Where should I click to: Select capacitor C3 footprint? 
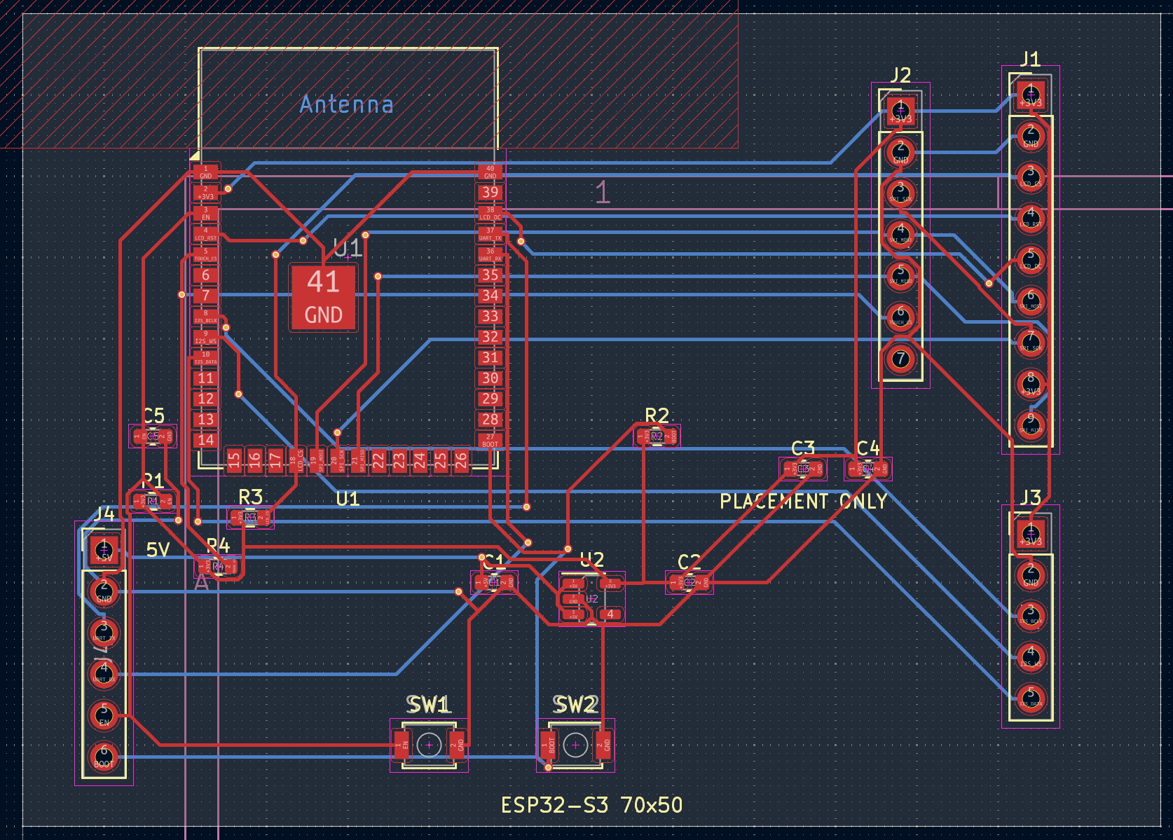(803, 469)
